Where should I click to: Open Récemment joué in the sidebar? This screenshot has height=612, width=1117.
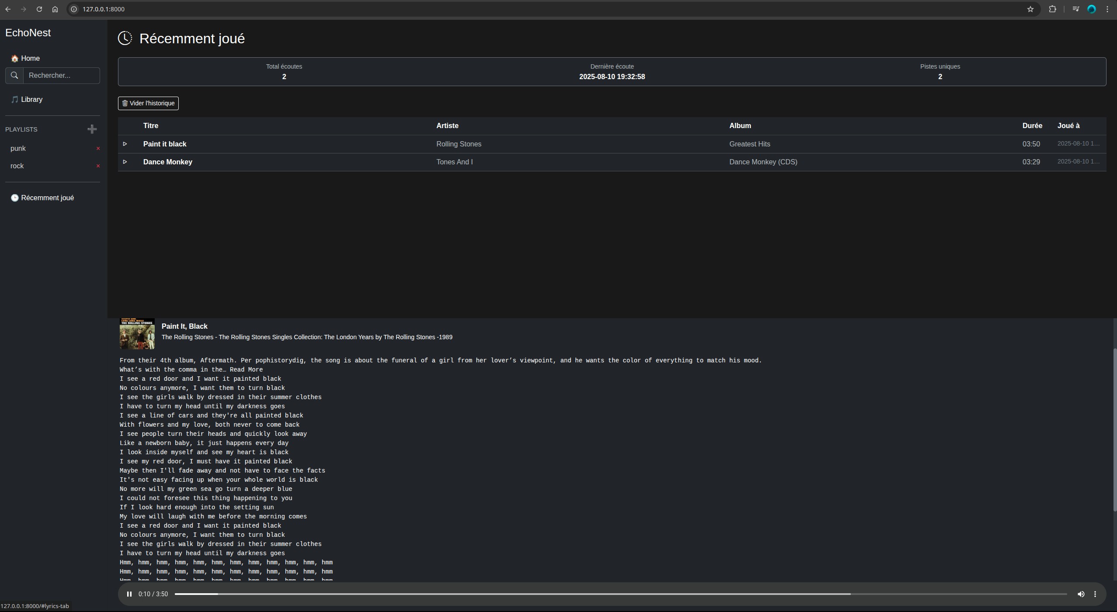coord(42,198)
